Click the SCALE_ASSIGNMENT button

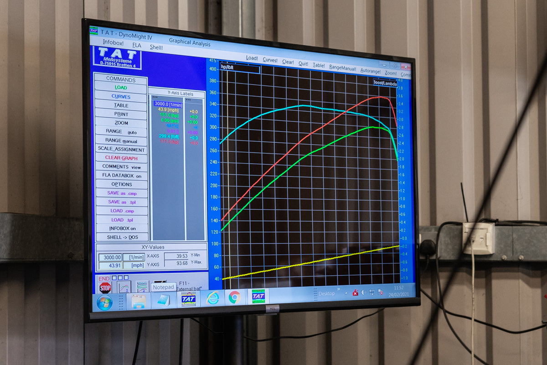tap(121, 149)
